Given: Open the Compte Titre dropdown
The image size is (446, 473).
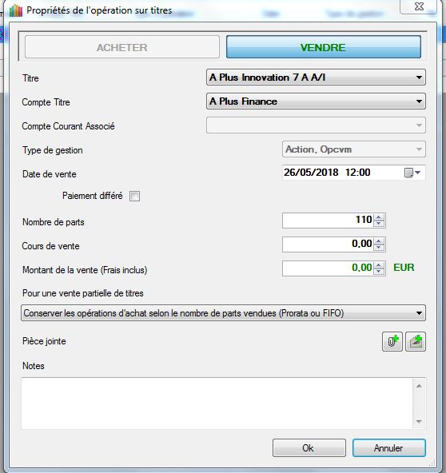Looking at the screenshot, I should [x=316, y=101].
